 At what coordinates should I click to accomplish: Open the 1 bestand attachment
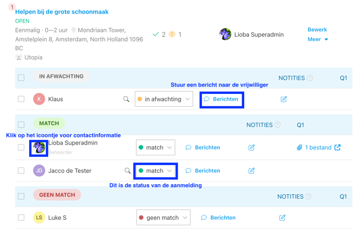(x=314, y=147)
